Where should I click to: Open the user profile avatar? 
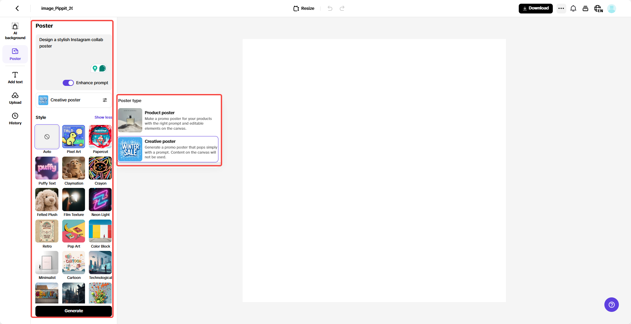point(612,8)
